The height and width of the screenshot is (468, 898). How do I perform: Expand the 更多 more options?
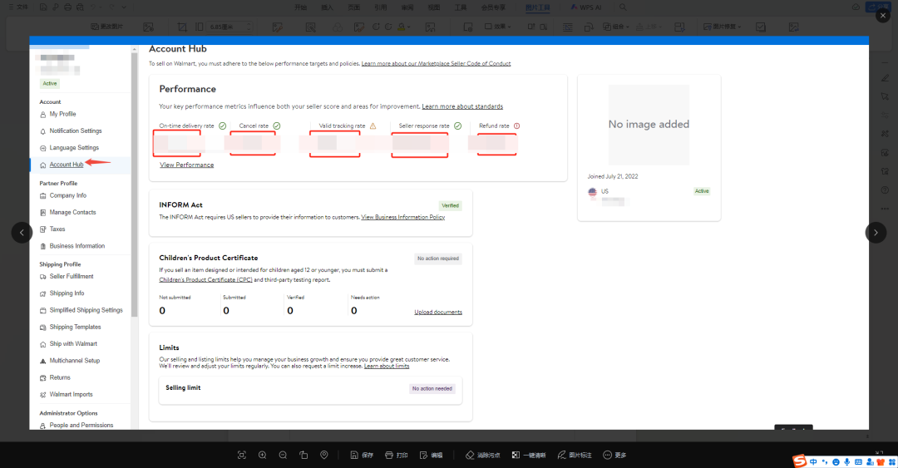click(614, 455)
